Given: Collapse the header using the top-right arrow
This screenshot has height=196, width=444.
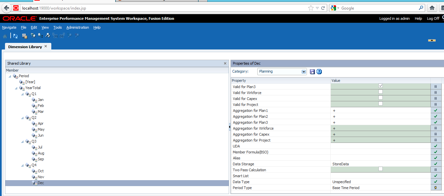Looking at the screenshot, I should (432, 40).
